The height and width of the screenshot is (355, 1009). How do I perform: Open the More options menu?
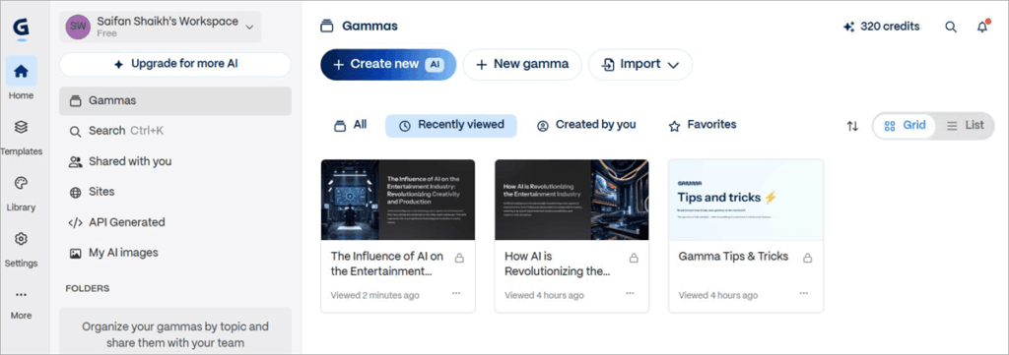click(22, 303)
